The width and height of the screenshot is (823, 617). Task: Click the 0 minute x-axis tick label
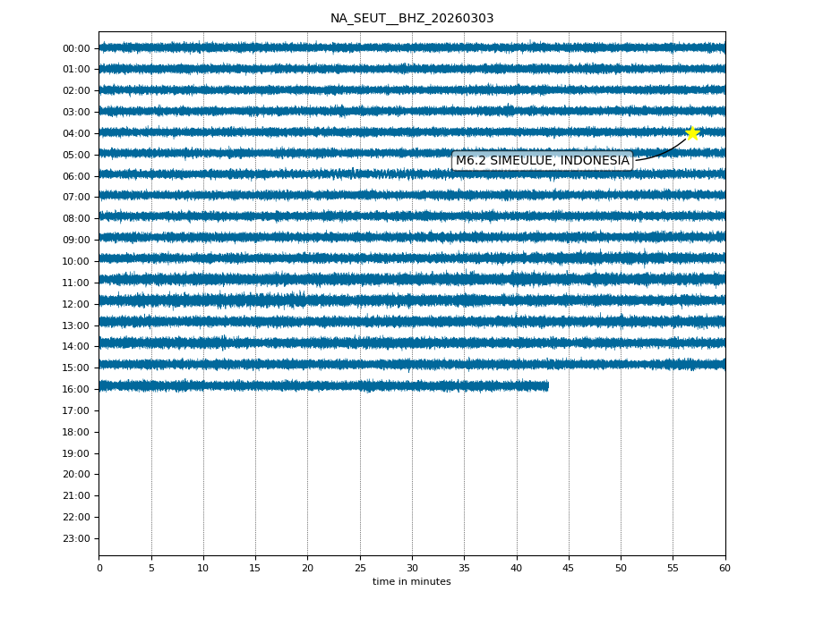pyautogui.click(x=99, y=568)
